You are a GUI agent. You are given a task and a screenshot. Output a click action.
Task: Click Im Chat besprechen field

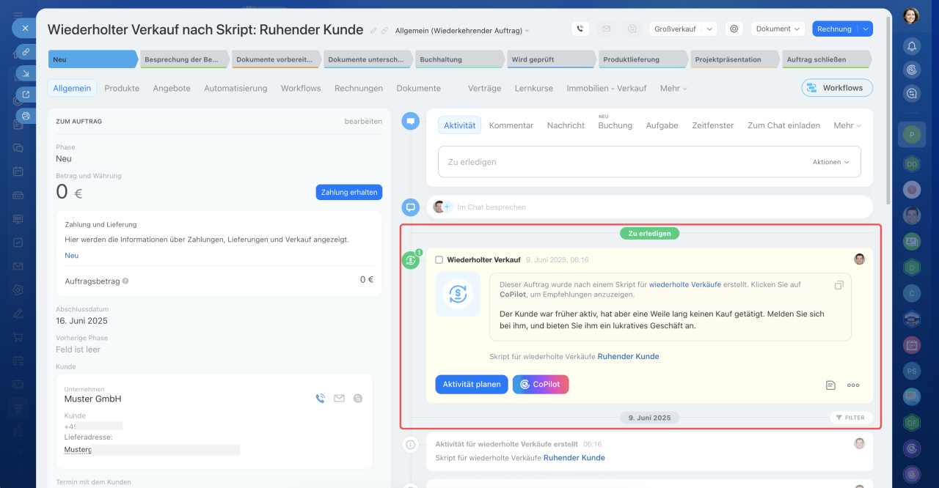(649, 207)
